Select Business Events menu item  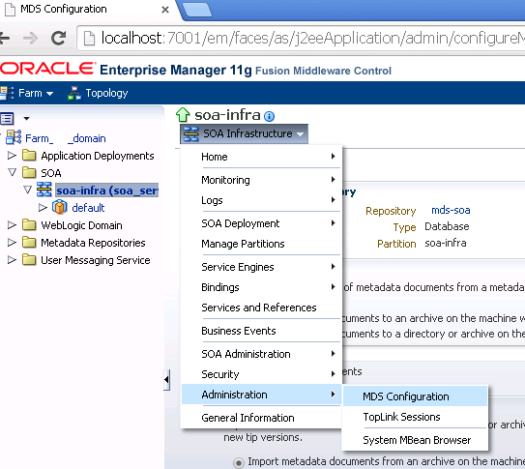[x=261, y=331]
